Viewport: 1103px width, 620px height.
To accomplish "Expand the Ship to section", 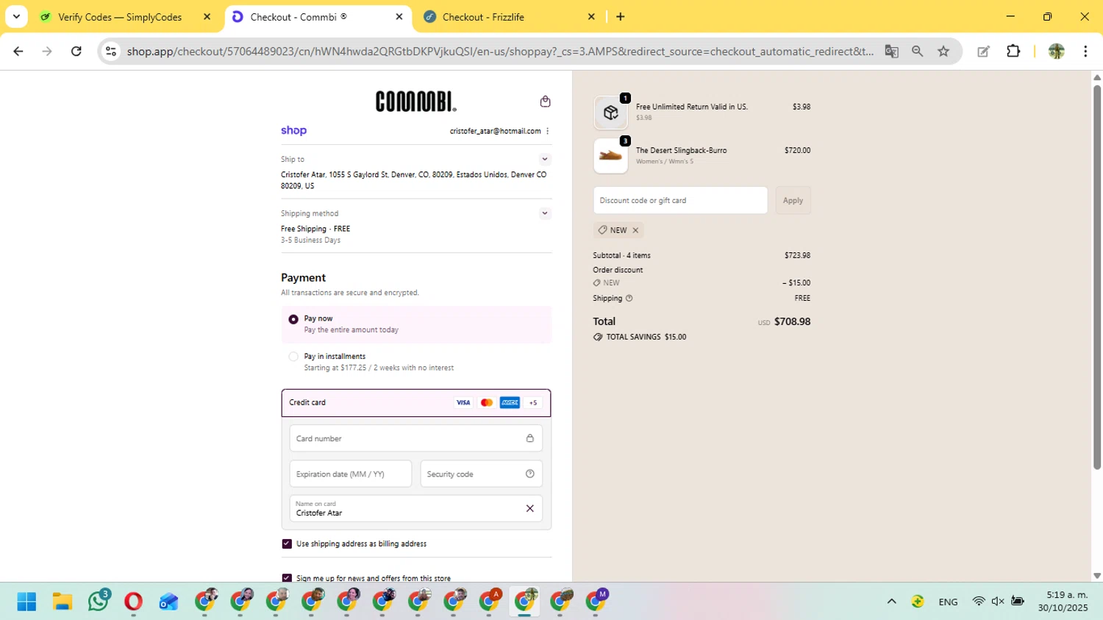I will (545, 159).
